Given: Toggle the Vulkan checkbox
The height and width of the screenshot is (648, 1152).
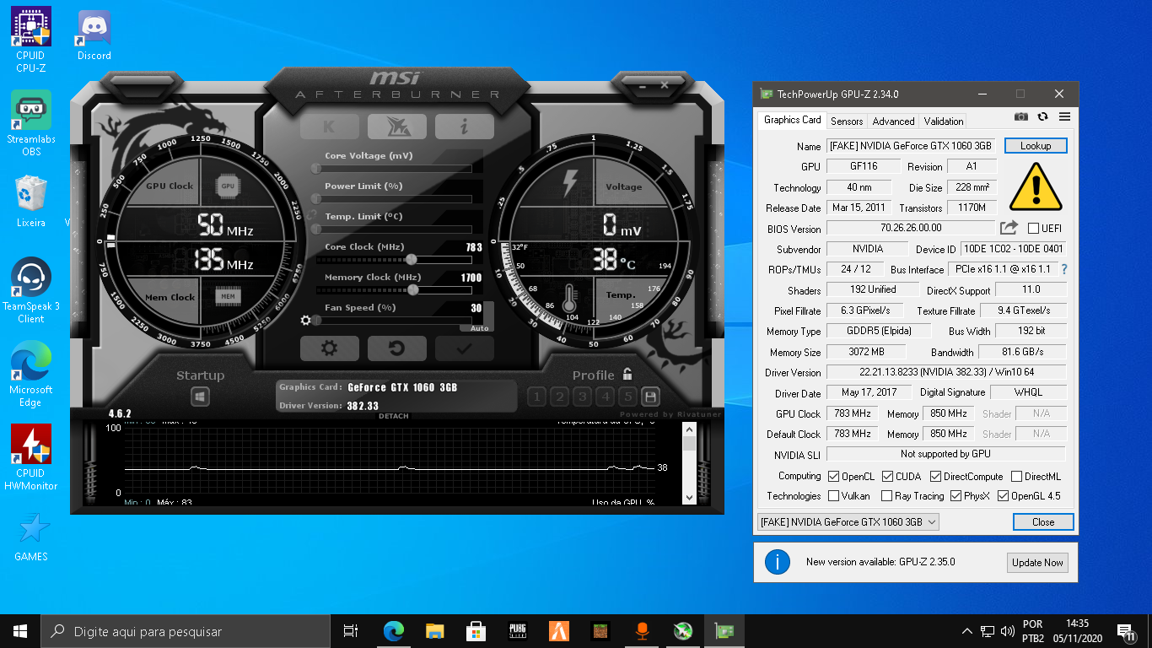Looking at the screenshot, I should 833,496.
